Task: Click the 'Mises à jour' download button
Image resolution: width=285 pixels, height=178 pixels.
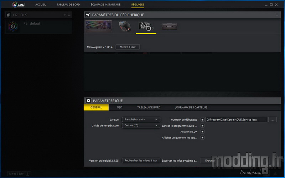Action: [x=19, y=174]
